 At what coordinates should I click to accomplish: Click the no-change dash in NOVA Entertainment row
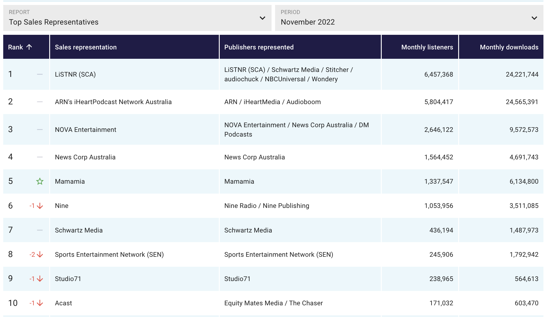[x=40, y=130]
